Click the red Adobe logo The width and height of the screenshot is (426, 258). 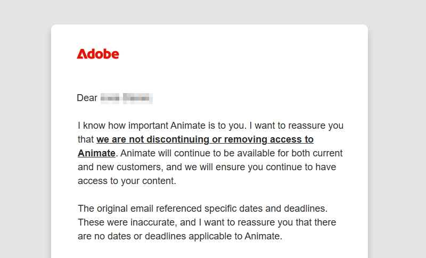(x=98, y=54)
